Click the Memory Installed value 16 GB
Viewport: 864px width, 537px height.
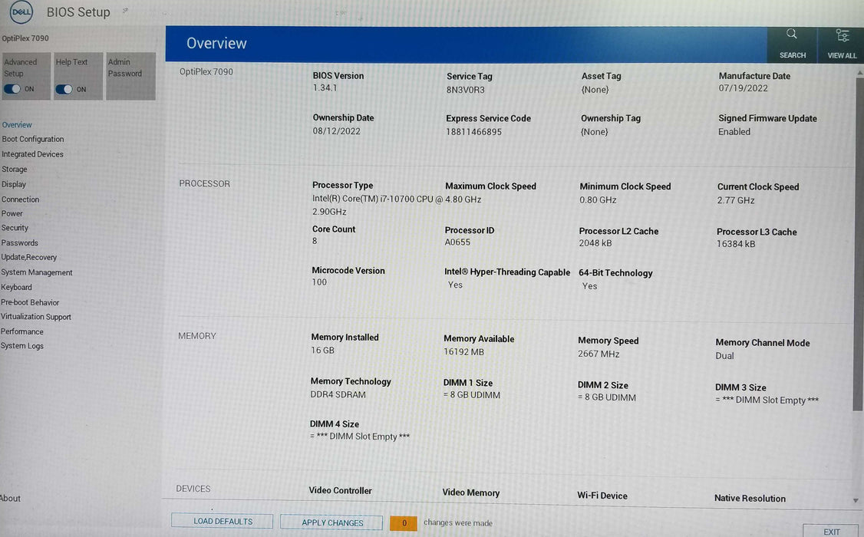coord(322,351)
